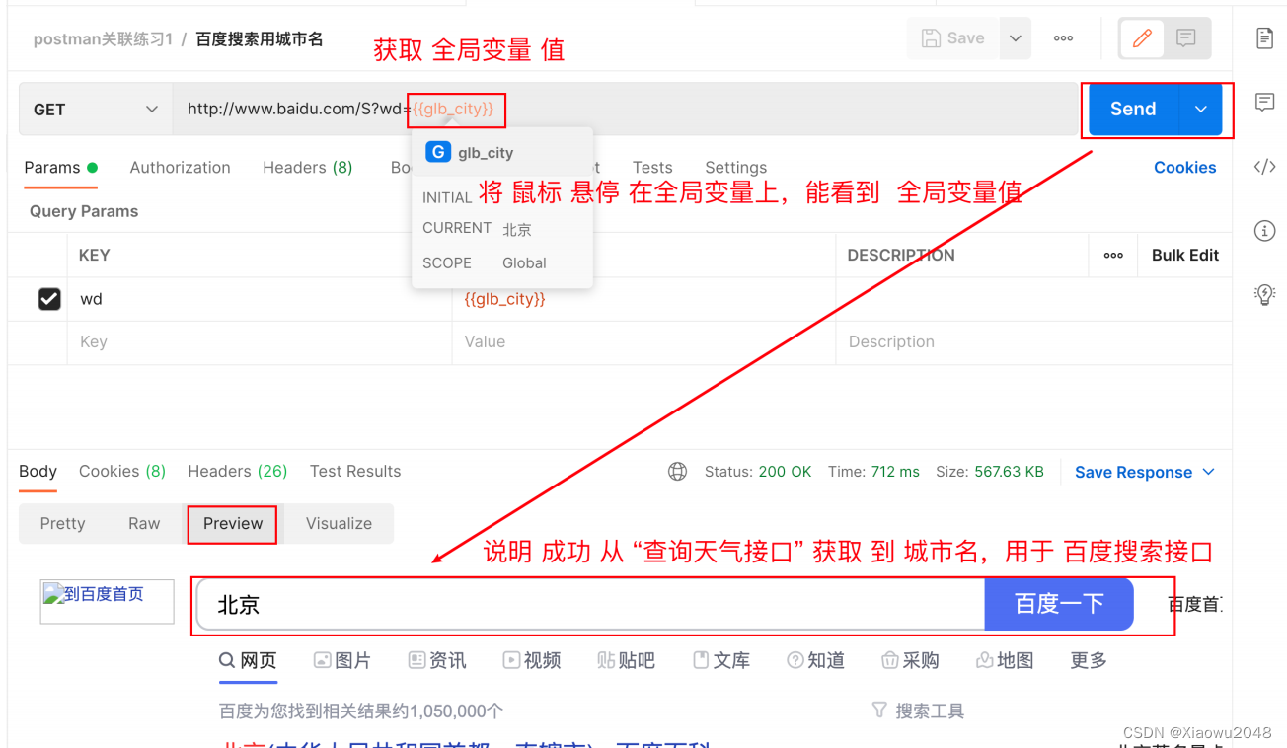Click the empty Key input field
Viewport: 1287px width, 748px height.
(262, 342)
